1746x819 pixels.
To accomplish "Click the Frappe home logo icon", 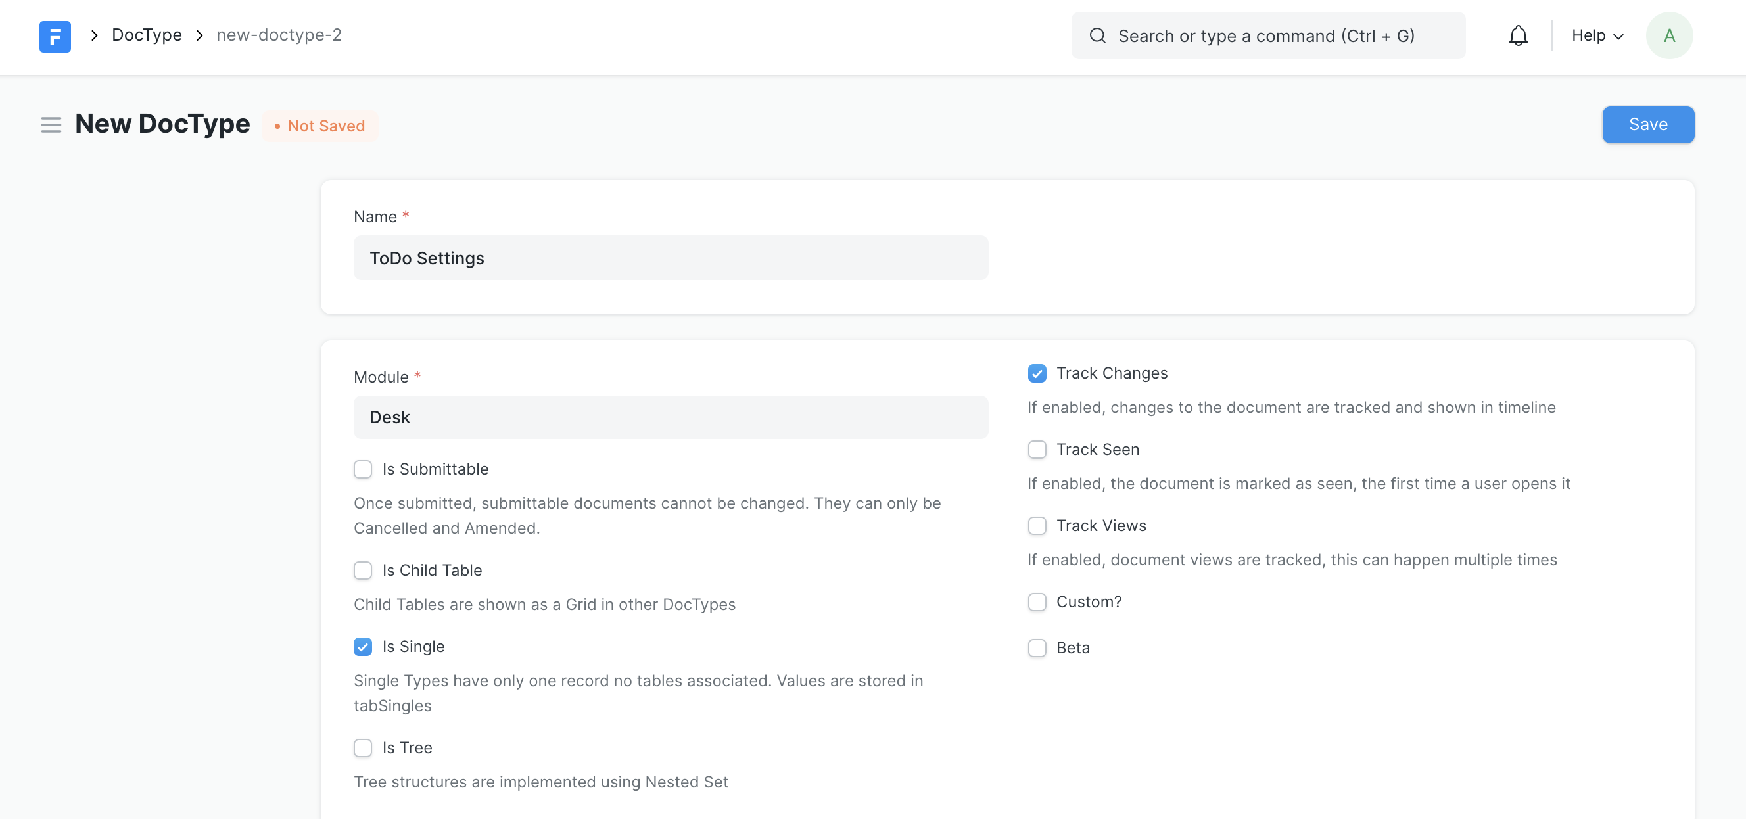I will coord(55,36).
